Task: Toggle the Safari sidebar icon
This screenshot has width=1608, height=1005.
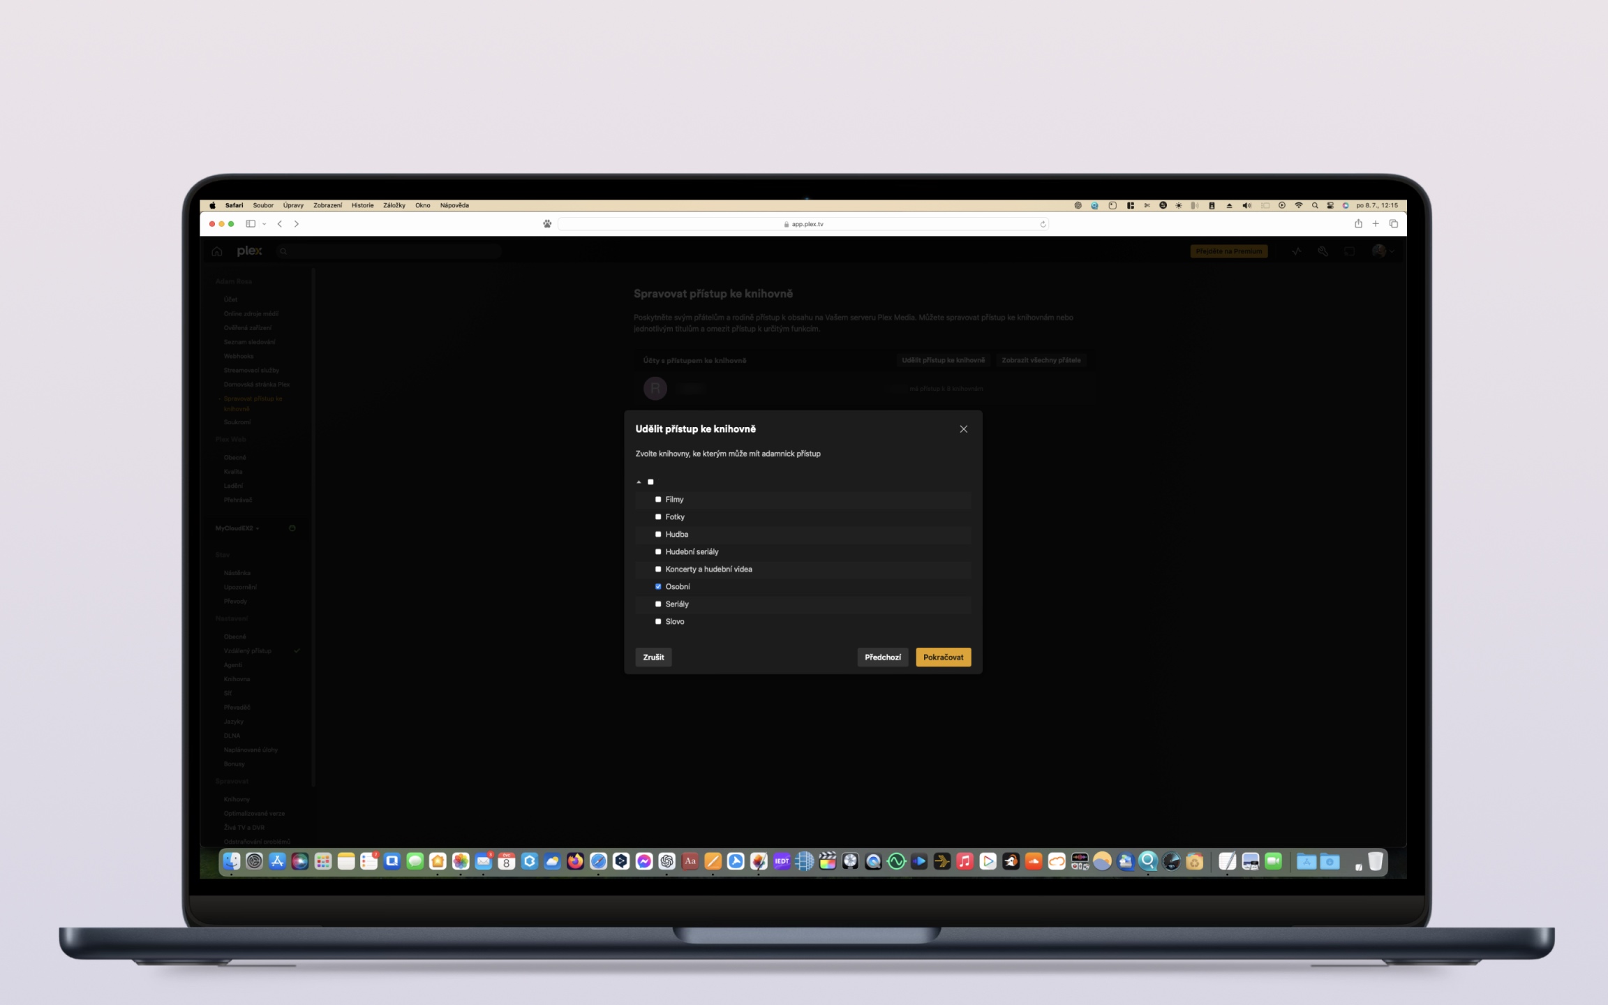Action: pyautogui.click(x=251, y=224)
